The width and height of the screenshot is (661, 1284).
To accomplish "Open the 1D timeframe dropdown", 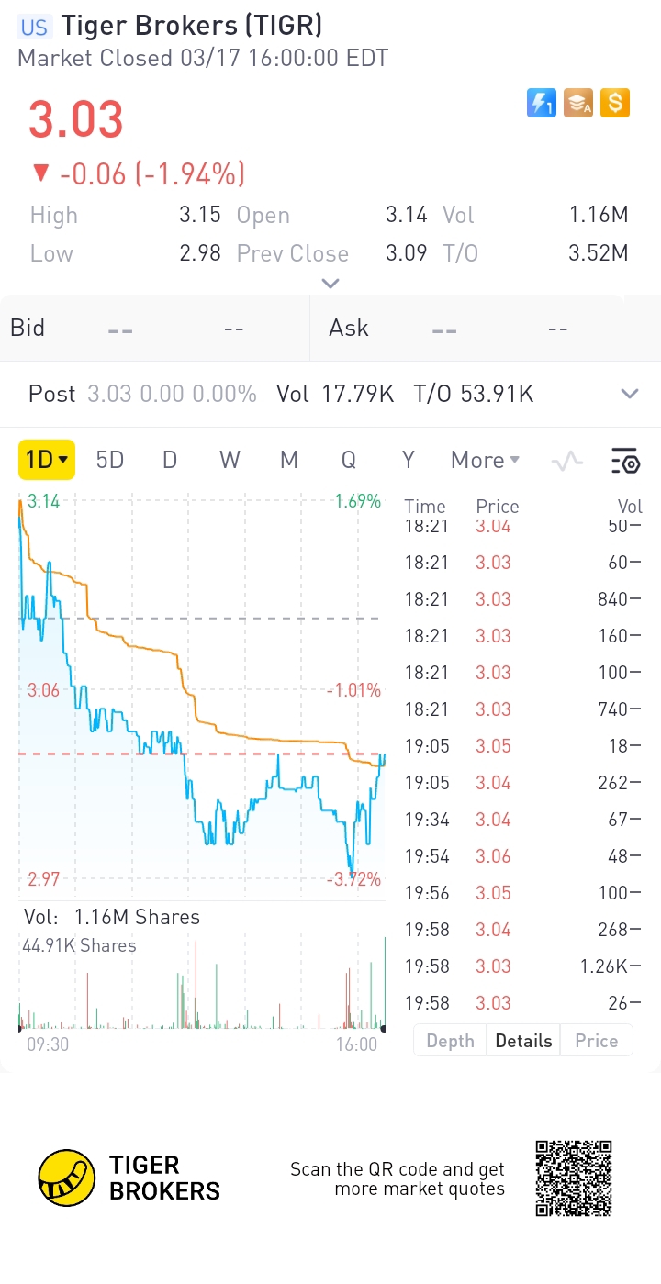I will [47, 460].
